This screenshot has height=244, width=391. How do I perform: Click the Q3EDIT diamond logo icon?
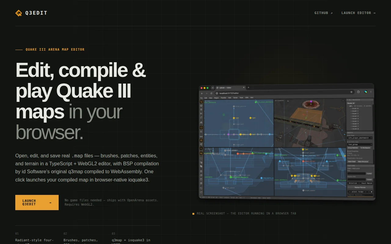(19, 13)
